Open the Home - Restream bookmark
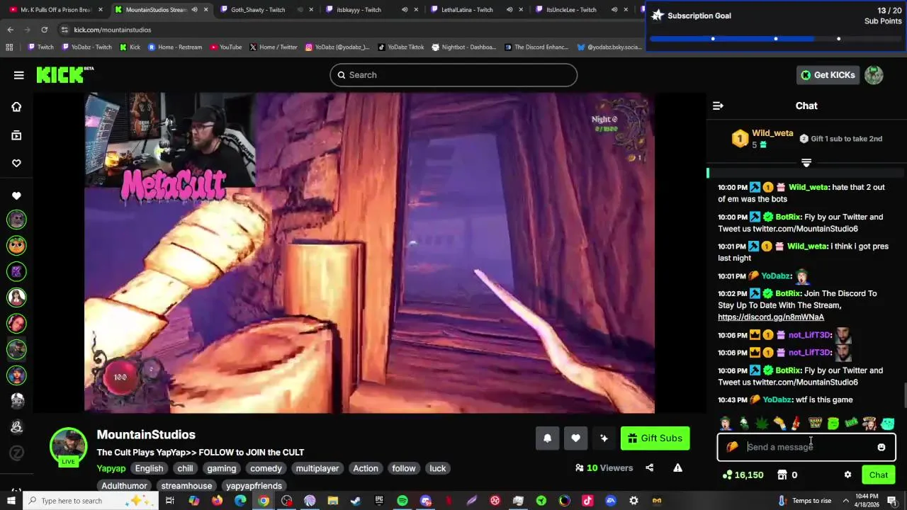907x510 pixels. pyautogui.click(x=175, y=47)
